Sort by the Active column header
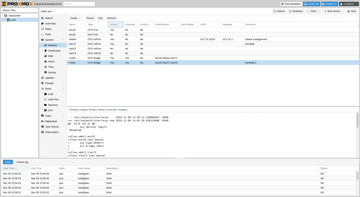Screen dimensions: 360x197 [115, 25]
